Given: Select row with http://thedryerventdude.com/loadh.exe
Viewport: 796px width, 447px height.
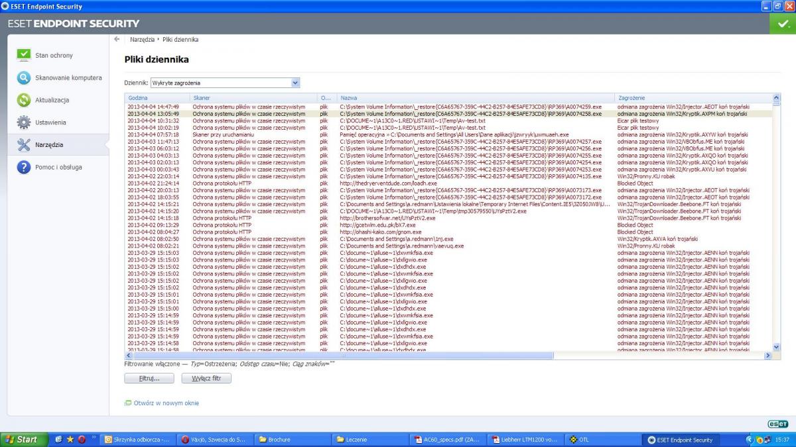Looking at the screenshot, I should coord(448,183).
